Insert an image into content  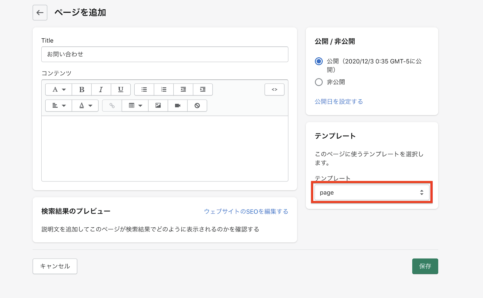pos(158,106)
